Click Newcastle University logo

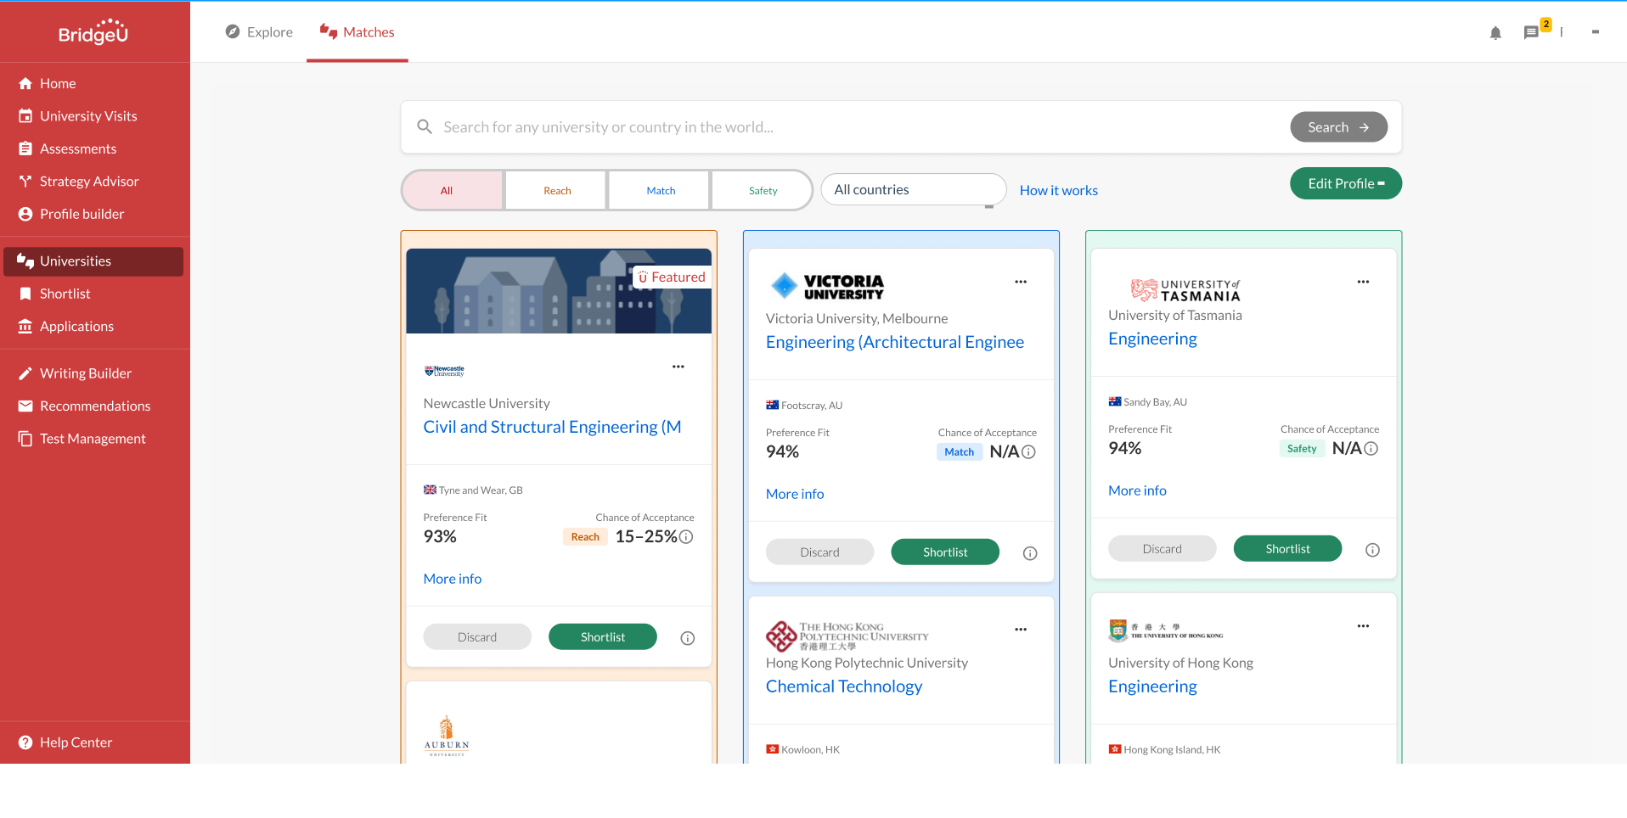444,371
